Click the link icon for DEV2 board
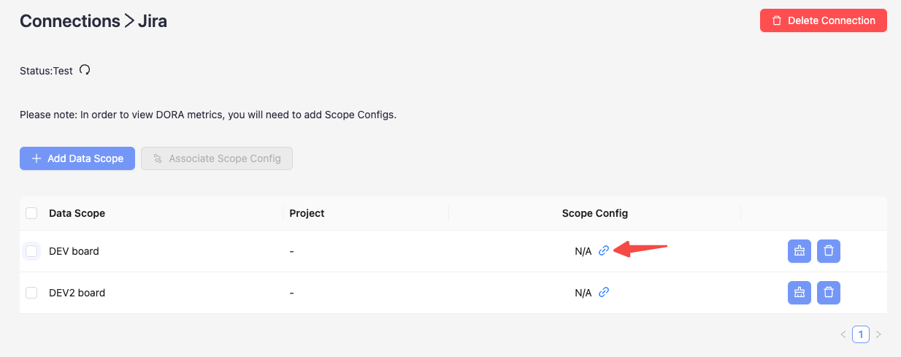 point(604,292)
